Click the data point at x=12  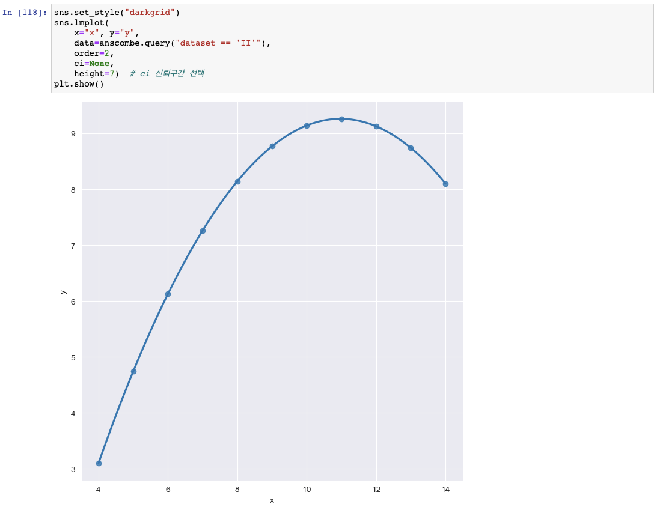(376, 127)
